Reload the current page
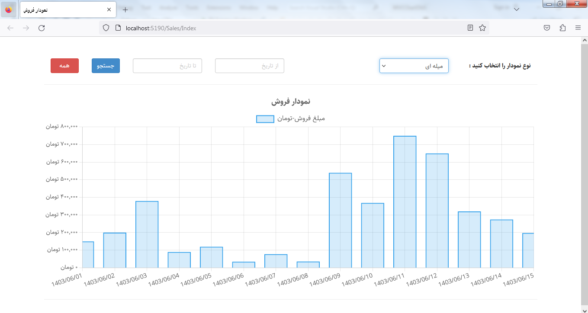 (x=42, y=28)
